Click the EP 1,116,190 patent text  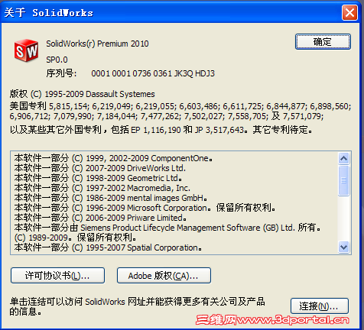point(156,130)
